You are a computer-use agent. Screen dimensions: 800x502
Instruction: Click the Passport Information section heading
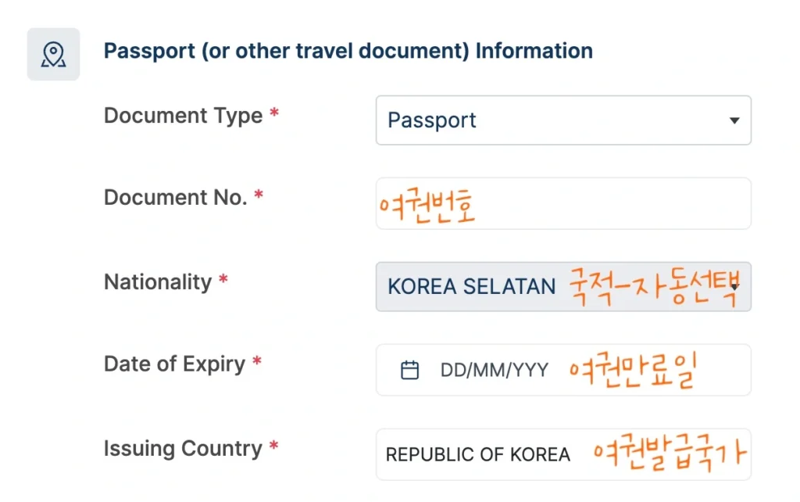pyautogui.click(x=348, y=52)
